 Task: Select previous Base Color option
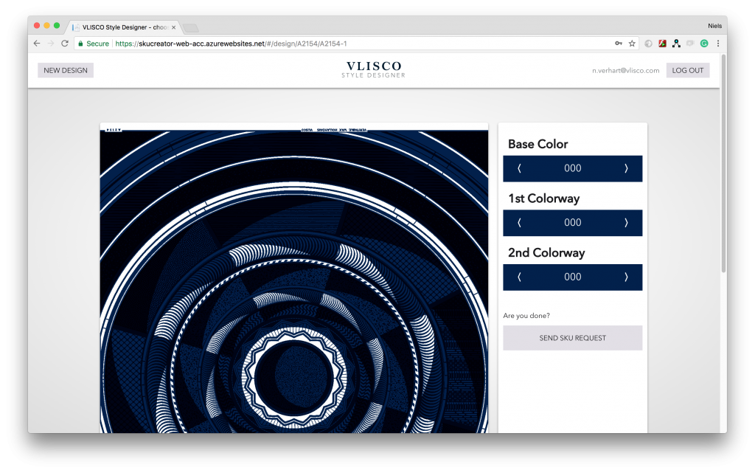click(519, 168)
